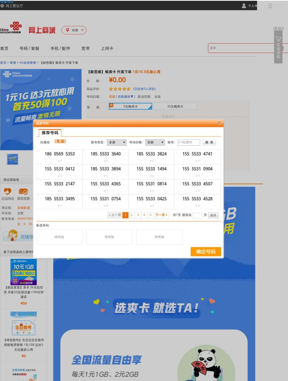The height and width of the screenshot is (381, 288).
Task: Open the 手机/配件 navigation menu
Action: [60, 48]
